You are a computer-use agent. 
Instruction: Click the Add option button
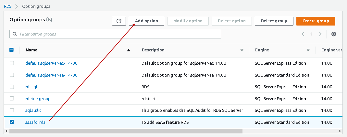[146, 21]
